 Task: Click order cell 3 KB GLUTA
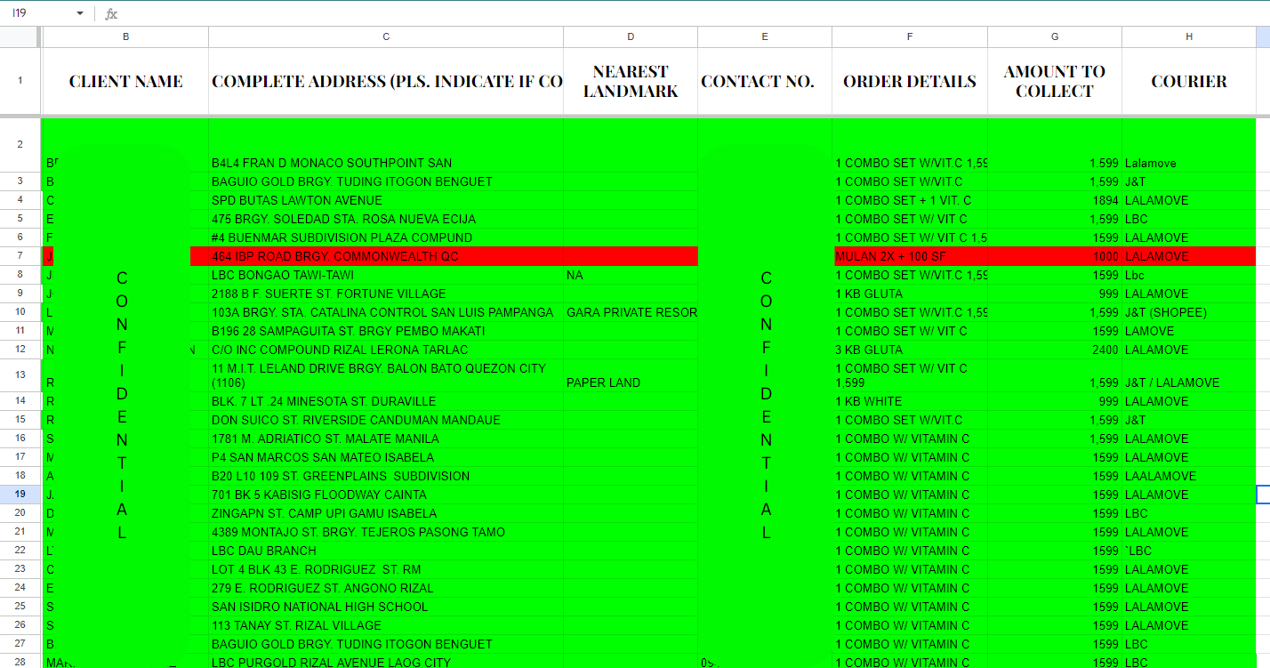point(910,350)
